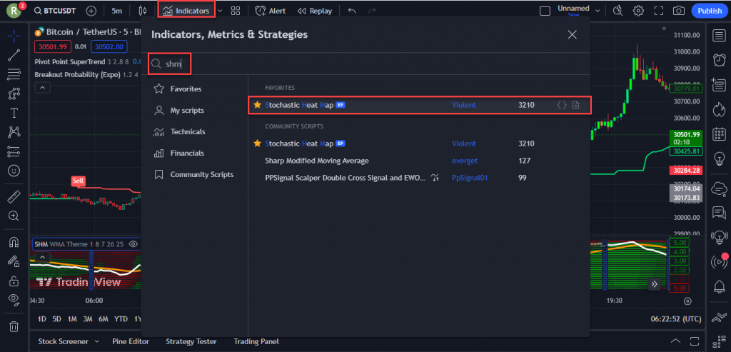Screen dimensions: 731x352
Task: Open BTCUSDT symbol search
Action: (55, 11)
